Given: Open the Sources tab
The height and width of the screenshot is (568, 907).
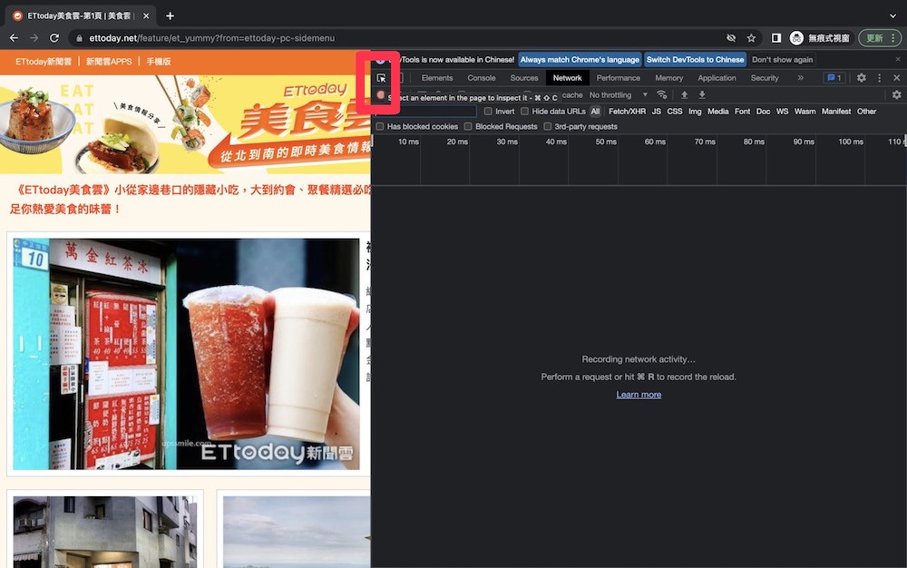Looking at the screenshot, I should coord(524,77).
